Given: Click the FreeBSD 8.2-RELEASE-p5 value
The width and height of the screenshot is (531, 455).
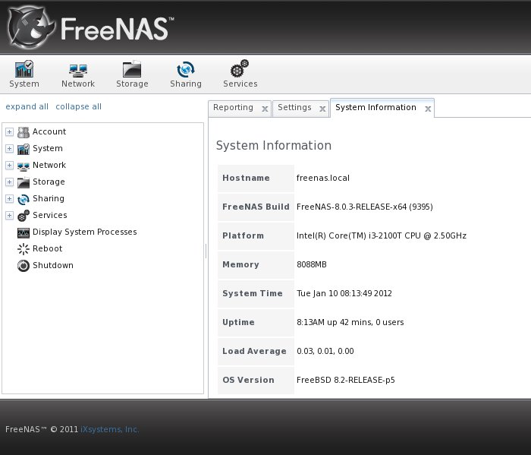Looking at the screenshot, I should coord(345,380).
